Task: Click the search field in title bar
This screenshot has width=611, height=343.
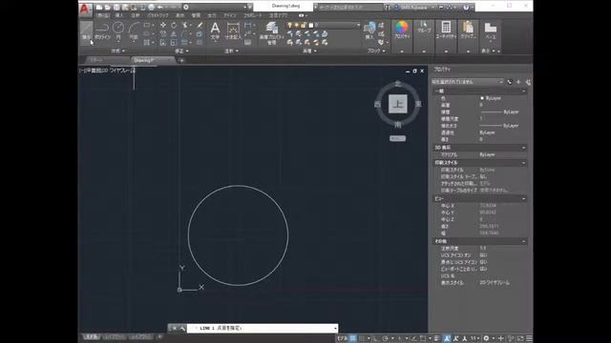Action: [350, 7]
